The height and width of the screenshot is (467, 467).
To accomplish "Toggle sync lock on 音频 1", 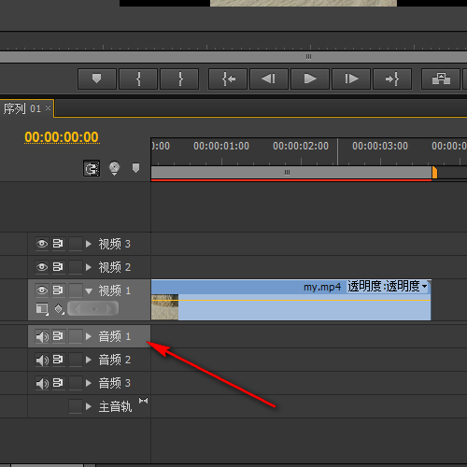I will pos(58,336).
